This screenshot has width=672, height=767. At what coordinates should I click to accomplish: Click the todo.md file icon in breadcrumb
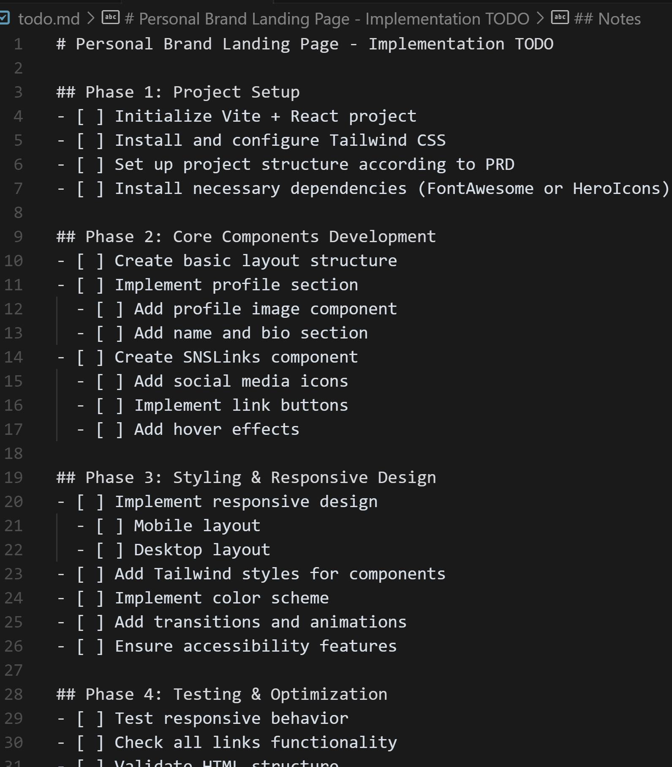point(4,18)
